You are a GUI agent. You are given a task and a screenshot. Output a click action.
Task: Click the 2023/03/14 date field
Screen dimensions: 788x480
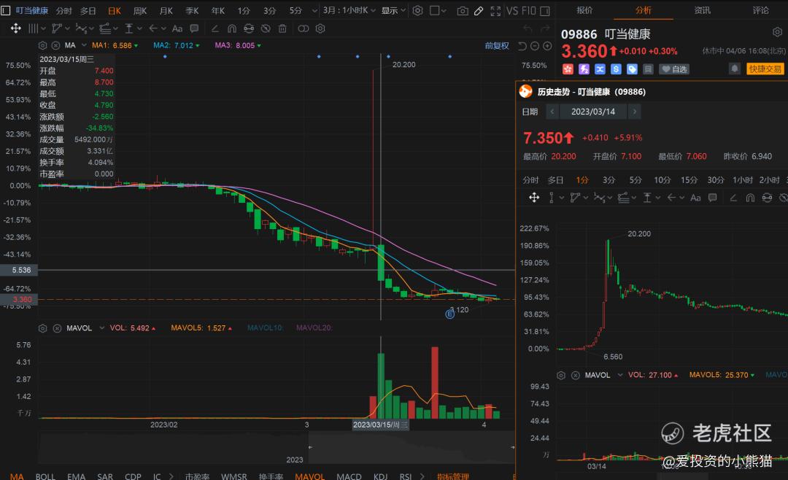593,112
